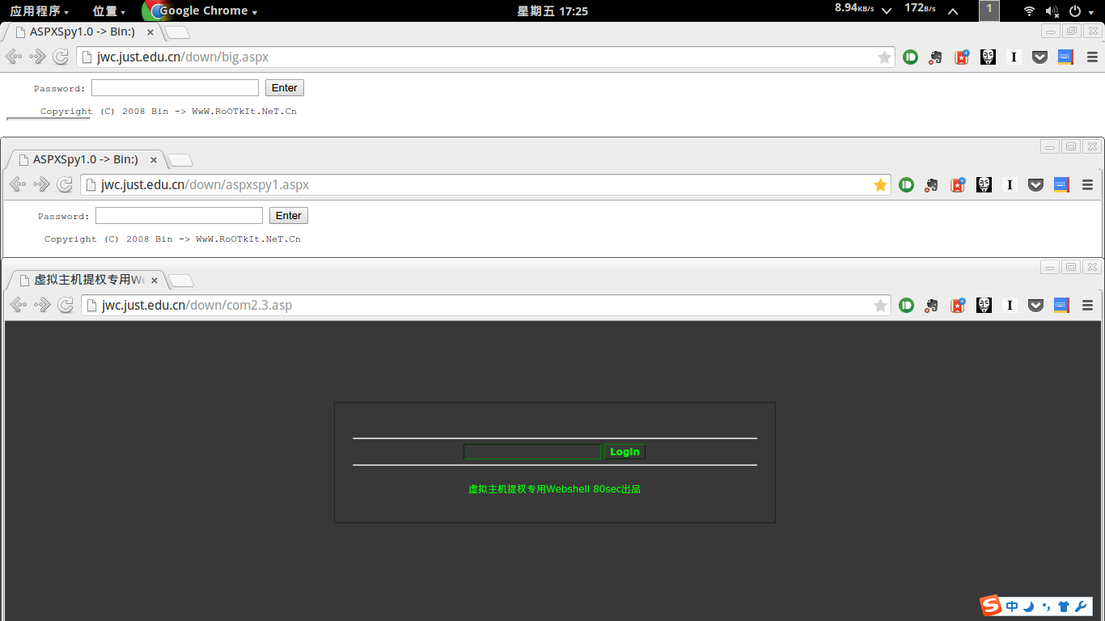Open the 应用程序 menu
Image resolution: width=1105 pixels, height=621 pixels.
tap(39, 11)
